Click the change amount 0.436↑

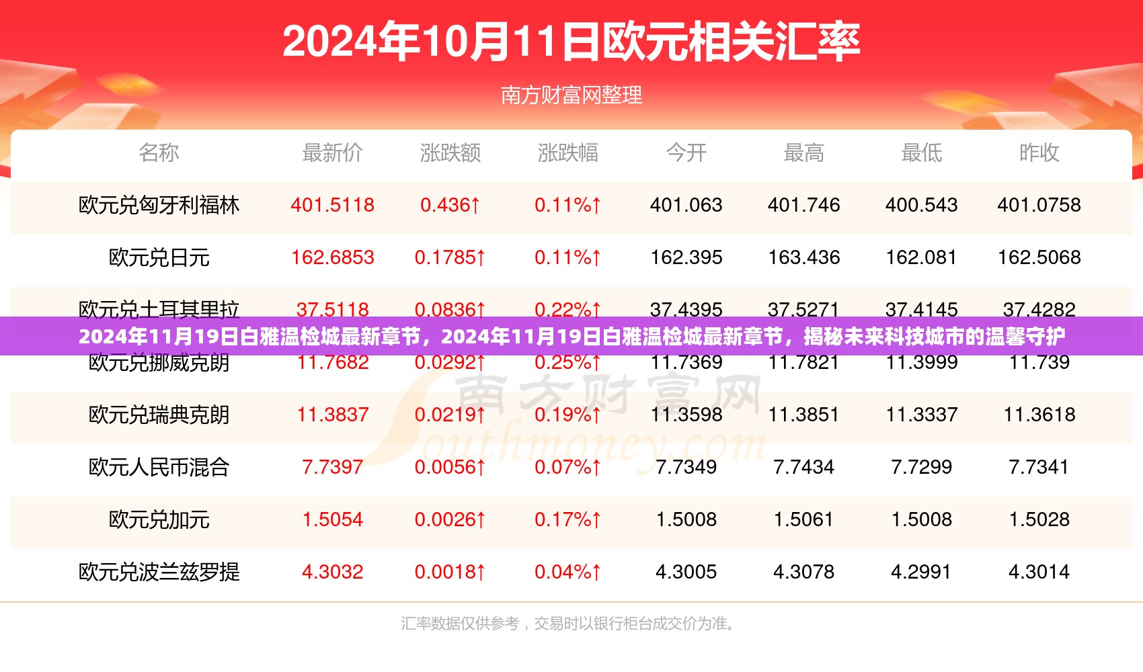point(450,205)
